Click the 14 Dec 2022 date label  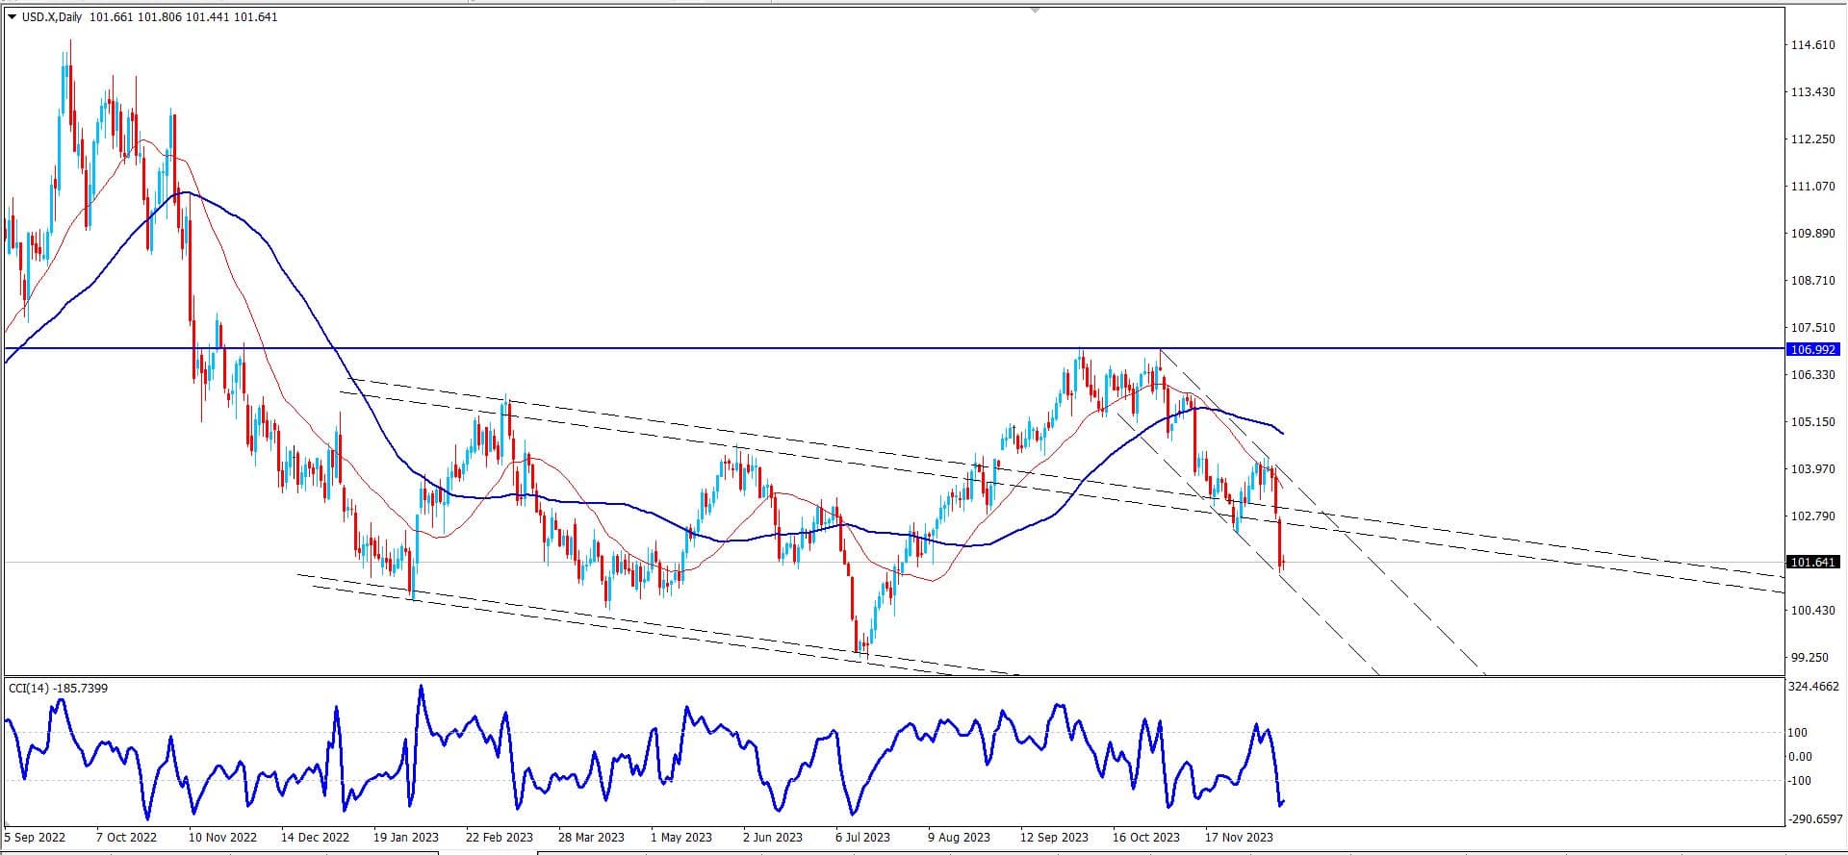[315, 838]
